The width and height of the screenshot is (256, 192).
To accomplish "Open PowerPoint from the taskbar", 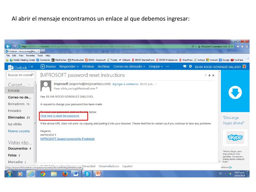I will [98, 174].
